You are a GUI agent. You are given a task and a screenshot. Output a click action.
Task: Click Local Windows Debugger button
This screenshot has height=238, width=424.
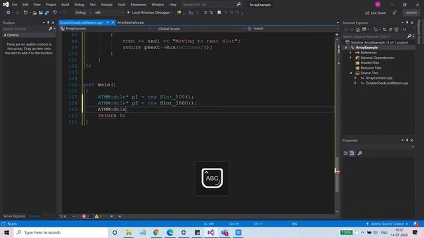click(x=150, y=13)
